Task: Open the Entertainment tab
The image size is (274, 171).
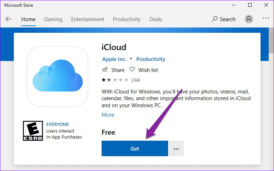Action: coord(87,19)
